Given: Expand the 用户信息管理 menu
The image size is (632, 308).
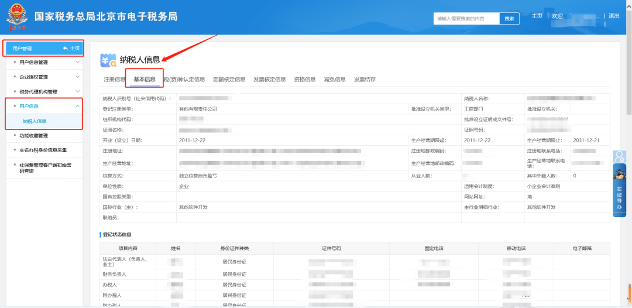Looking at the screenshot, I should (x=44, y=62).
